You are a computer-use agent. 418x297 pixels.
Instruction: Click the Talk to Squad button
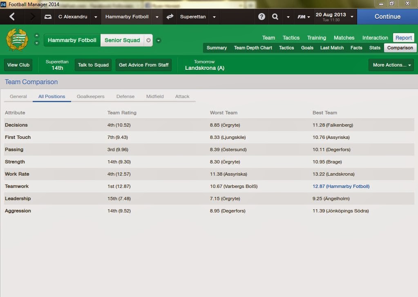click(93, 65)
